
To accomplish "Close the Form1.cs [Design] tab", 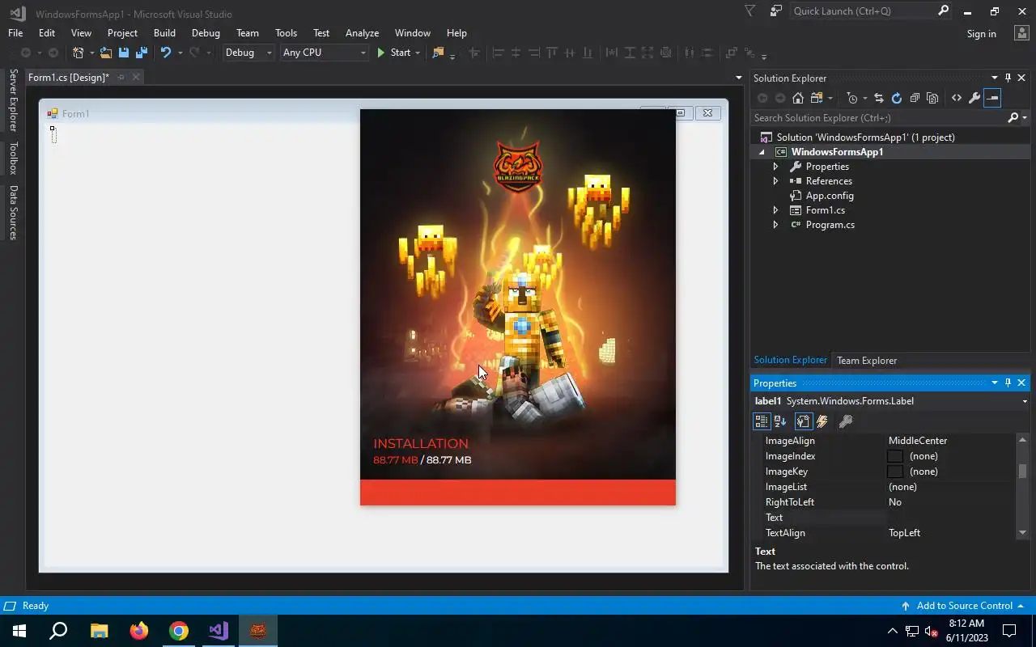I will point(136,78).
